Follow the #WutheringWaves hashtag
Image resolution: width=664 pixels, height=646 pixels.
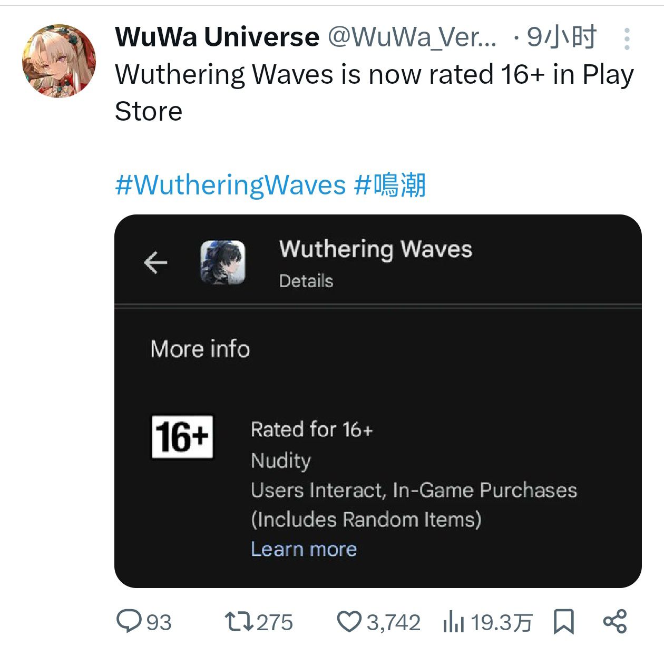(x=230, y=185)
